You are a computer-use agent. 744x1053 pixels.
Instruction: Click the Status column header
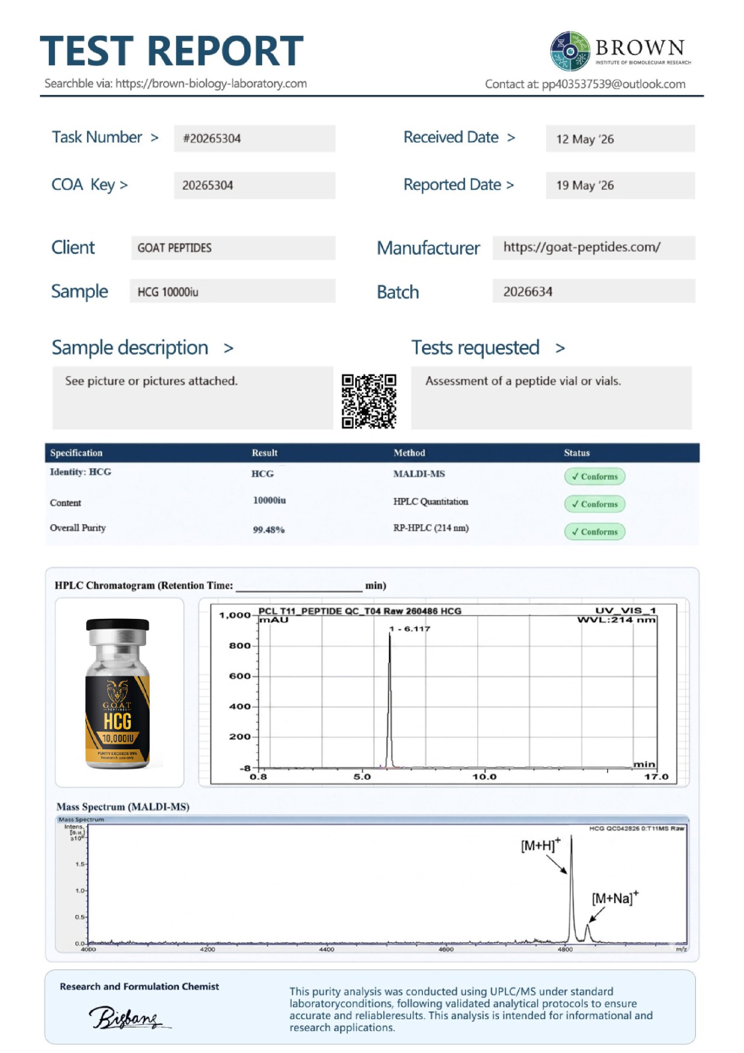tap(577, 453)
